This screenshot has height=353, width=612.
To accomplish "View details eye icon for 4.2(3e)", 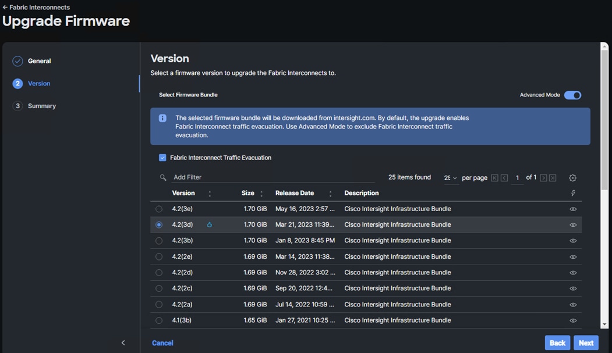I will [573, 209].
